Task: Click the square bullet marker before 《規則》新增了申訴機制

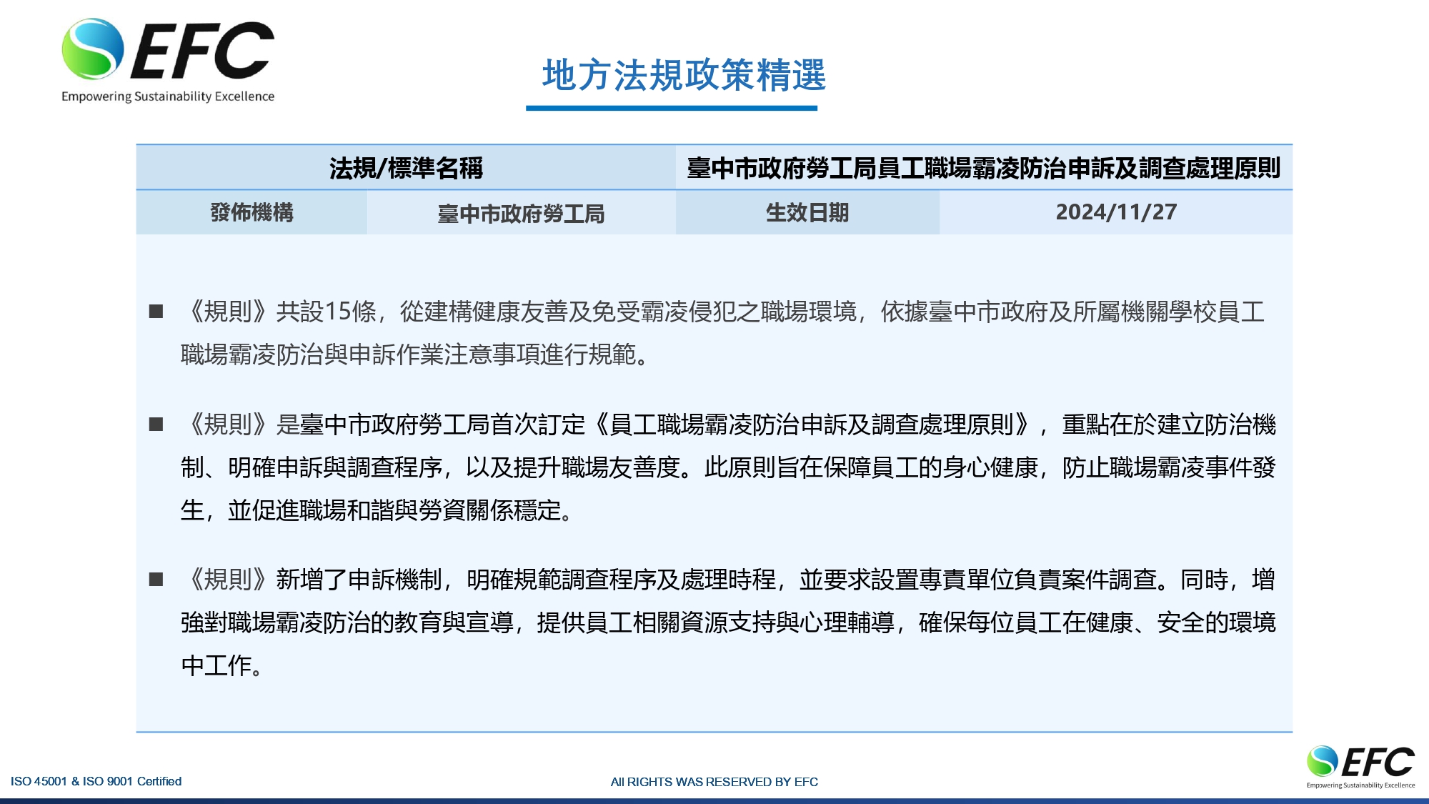Action: pyautogui.click(x=156, y=580)
